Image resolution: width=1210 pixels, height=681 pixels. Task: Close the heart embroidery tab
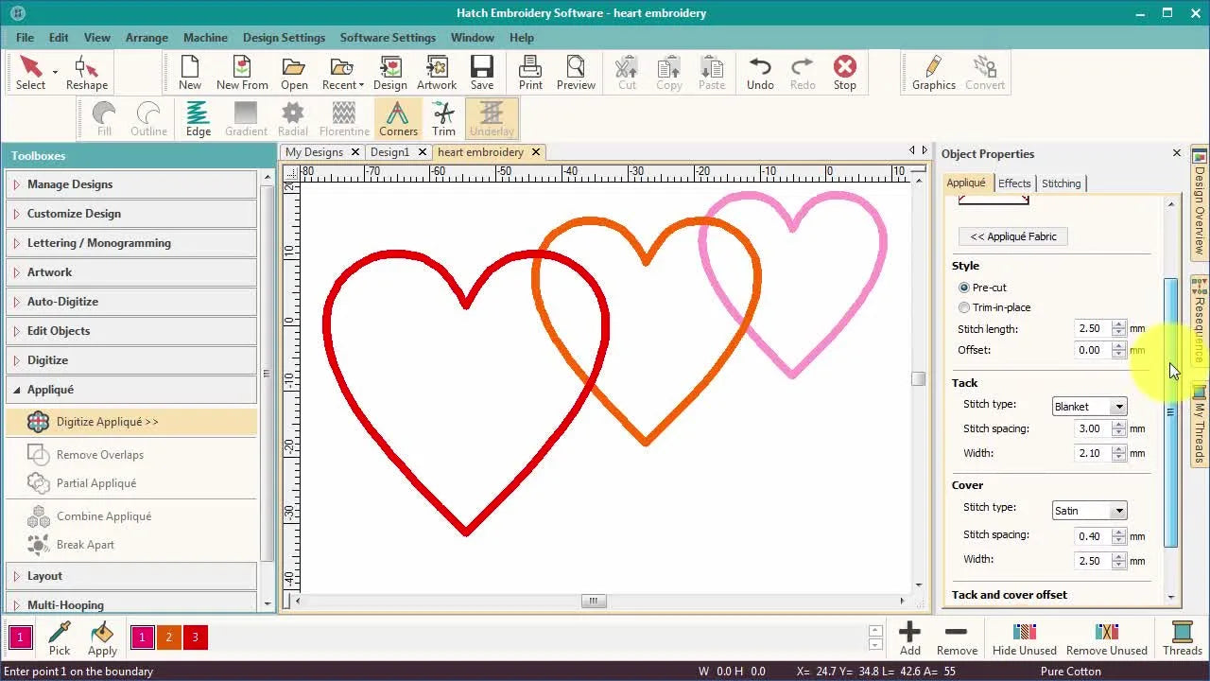(535, 152)
